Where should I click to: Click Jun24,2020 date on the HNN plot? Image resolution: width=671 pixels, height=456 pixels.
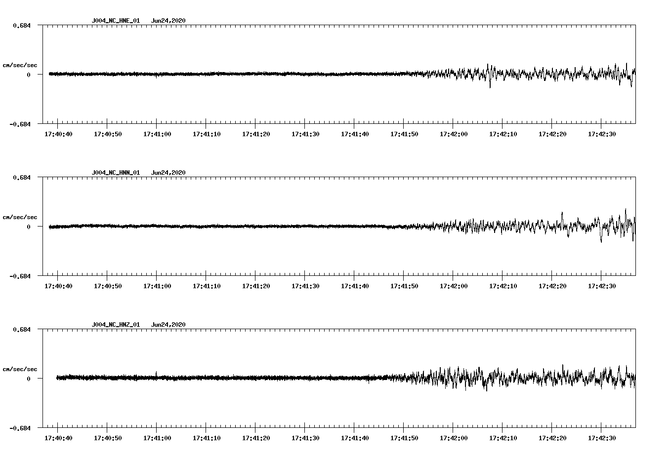coord(168,173)
